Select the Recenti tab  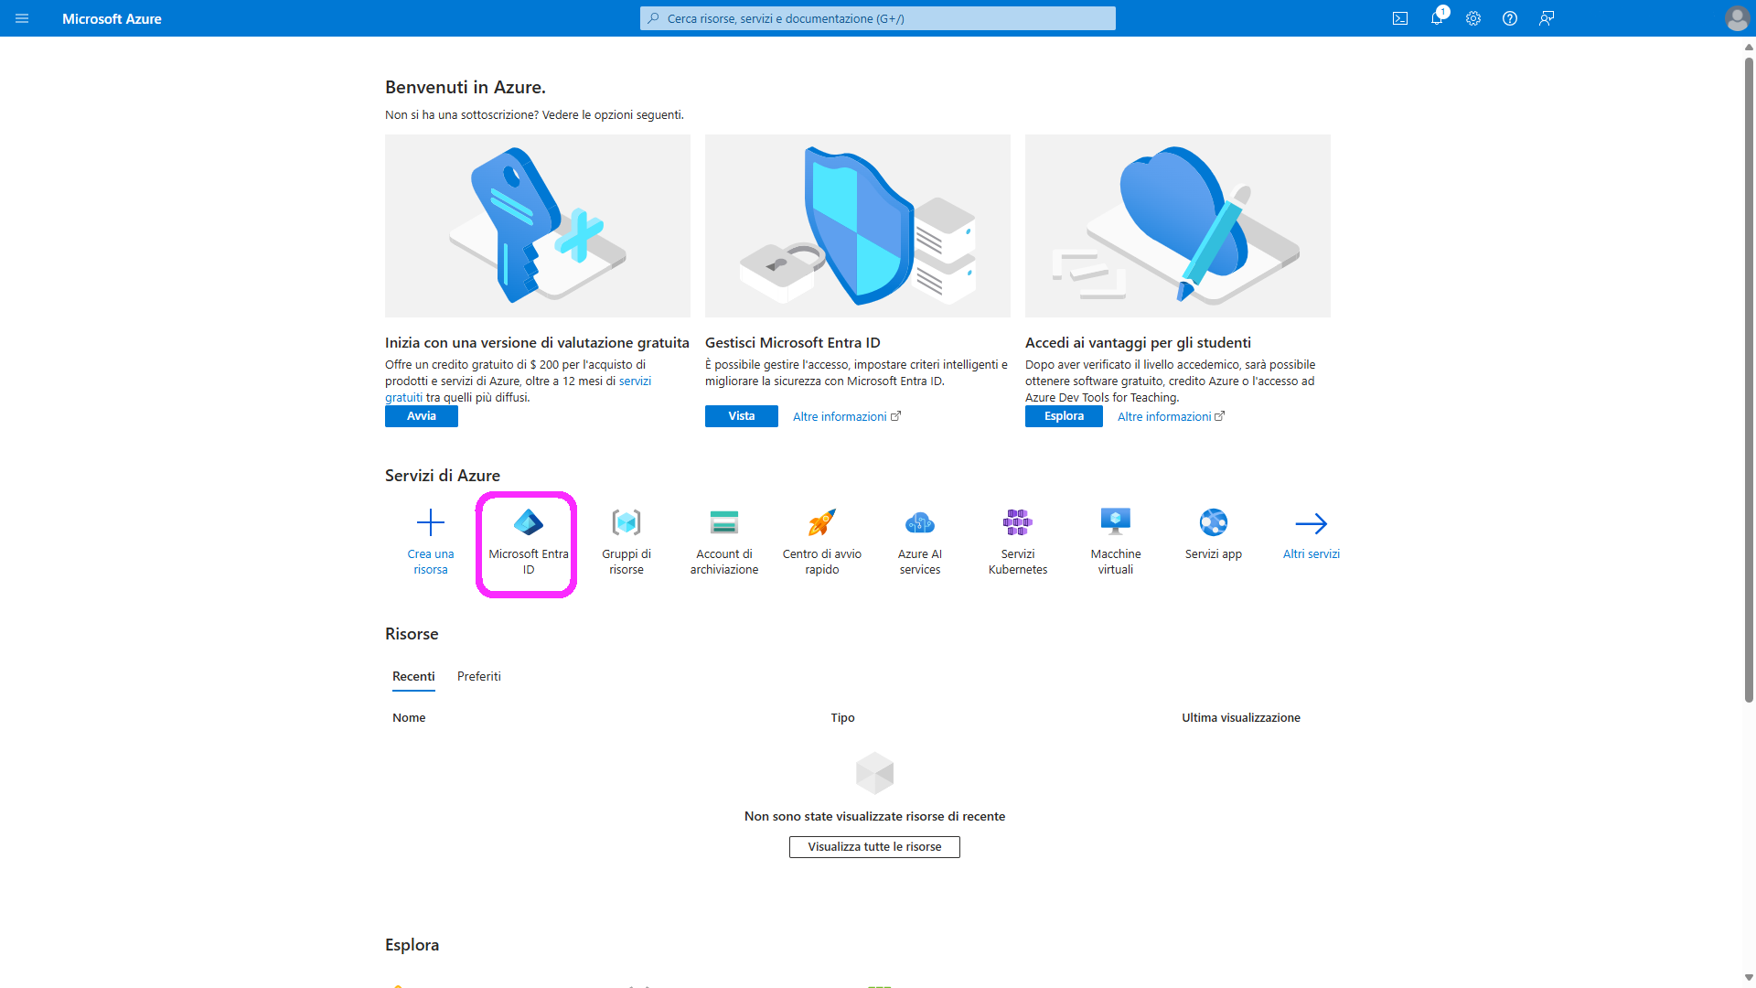click(x=413, y=677)
